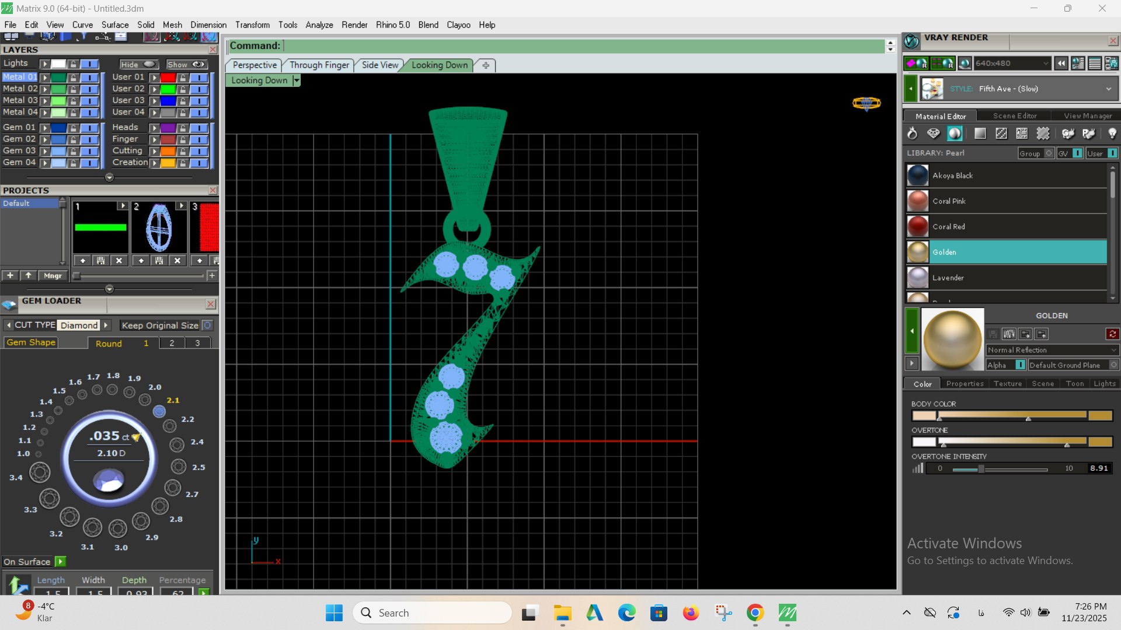This screenshot has width=1121, height=630.
Task: Open the Normal Reflection dropdown
Action: (x=1052, y=350)
